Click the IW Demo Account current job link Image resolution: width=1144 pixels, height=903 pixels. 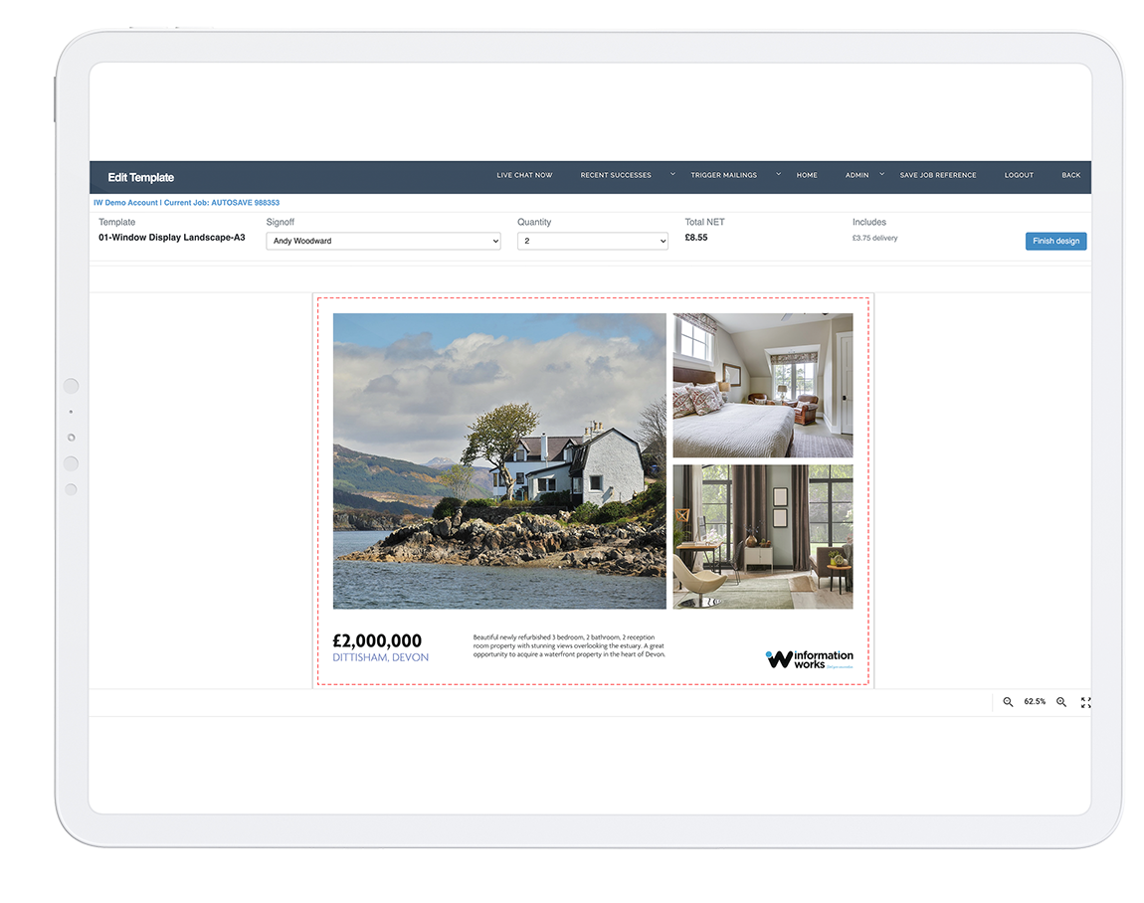(186, 203)
